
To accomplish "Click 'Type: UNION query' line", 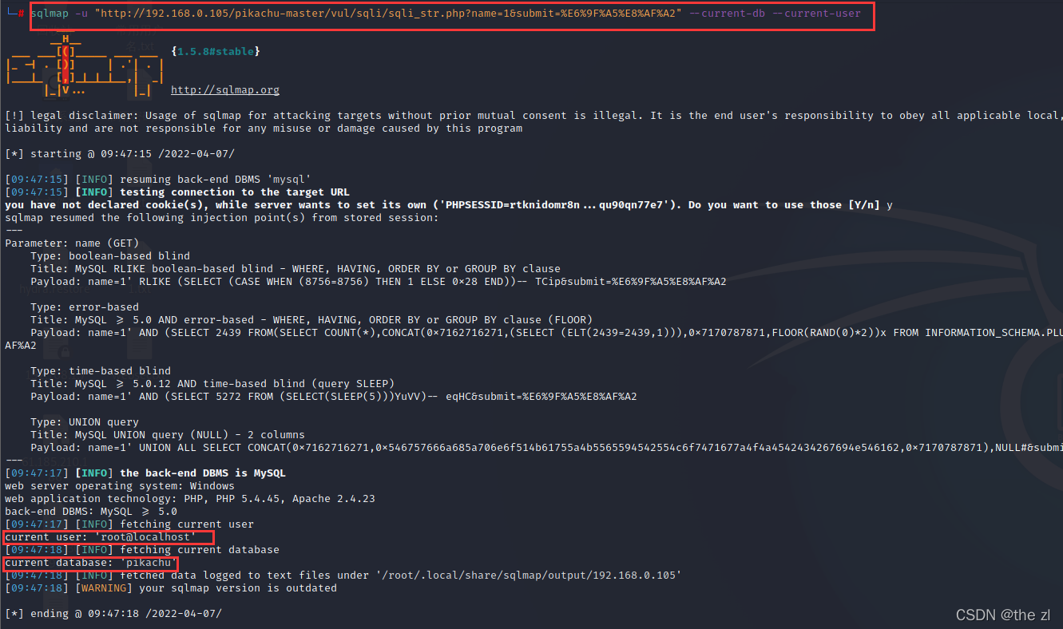I will click(x=85, y=422).
